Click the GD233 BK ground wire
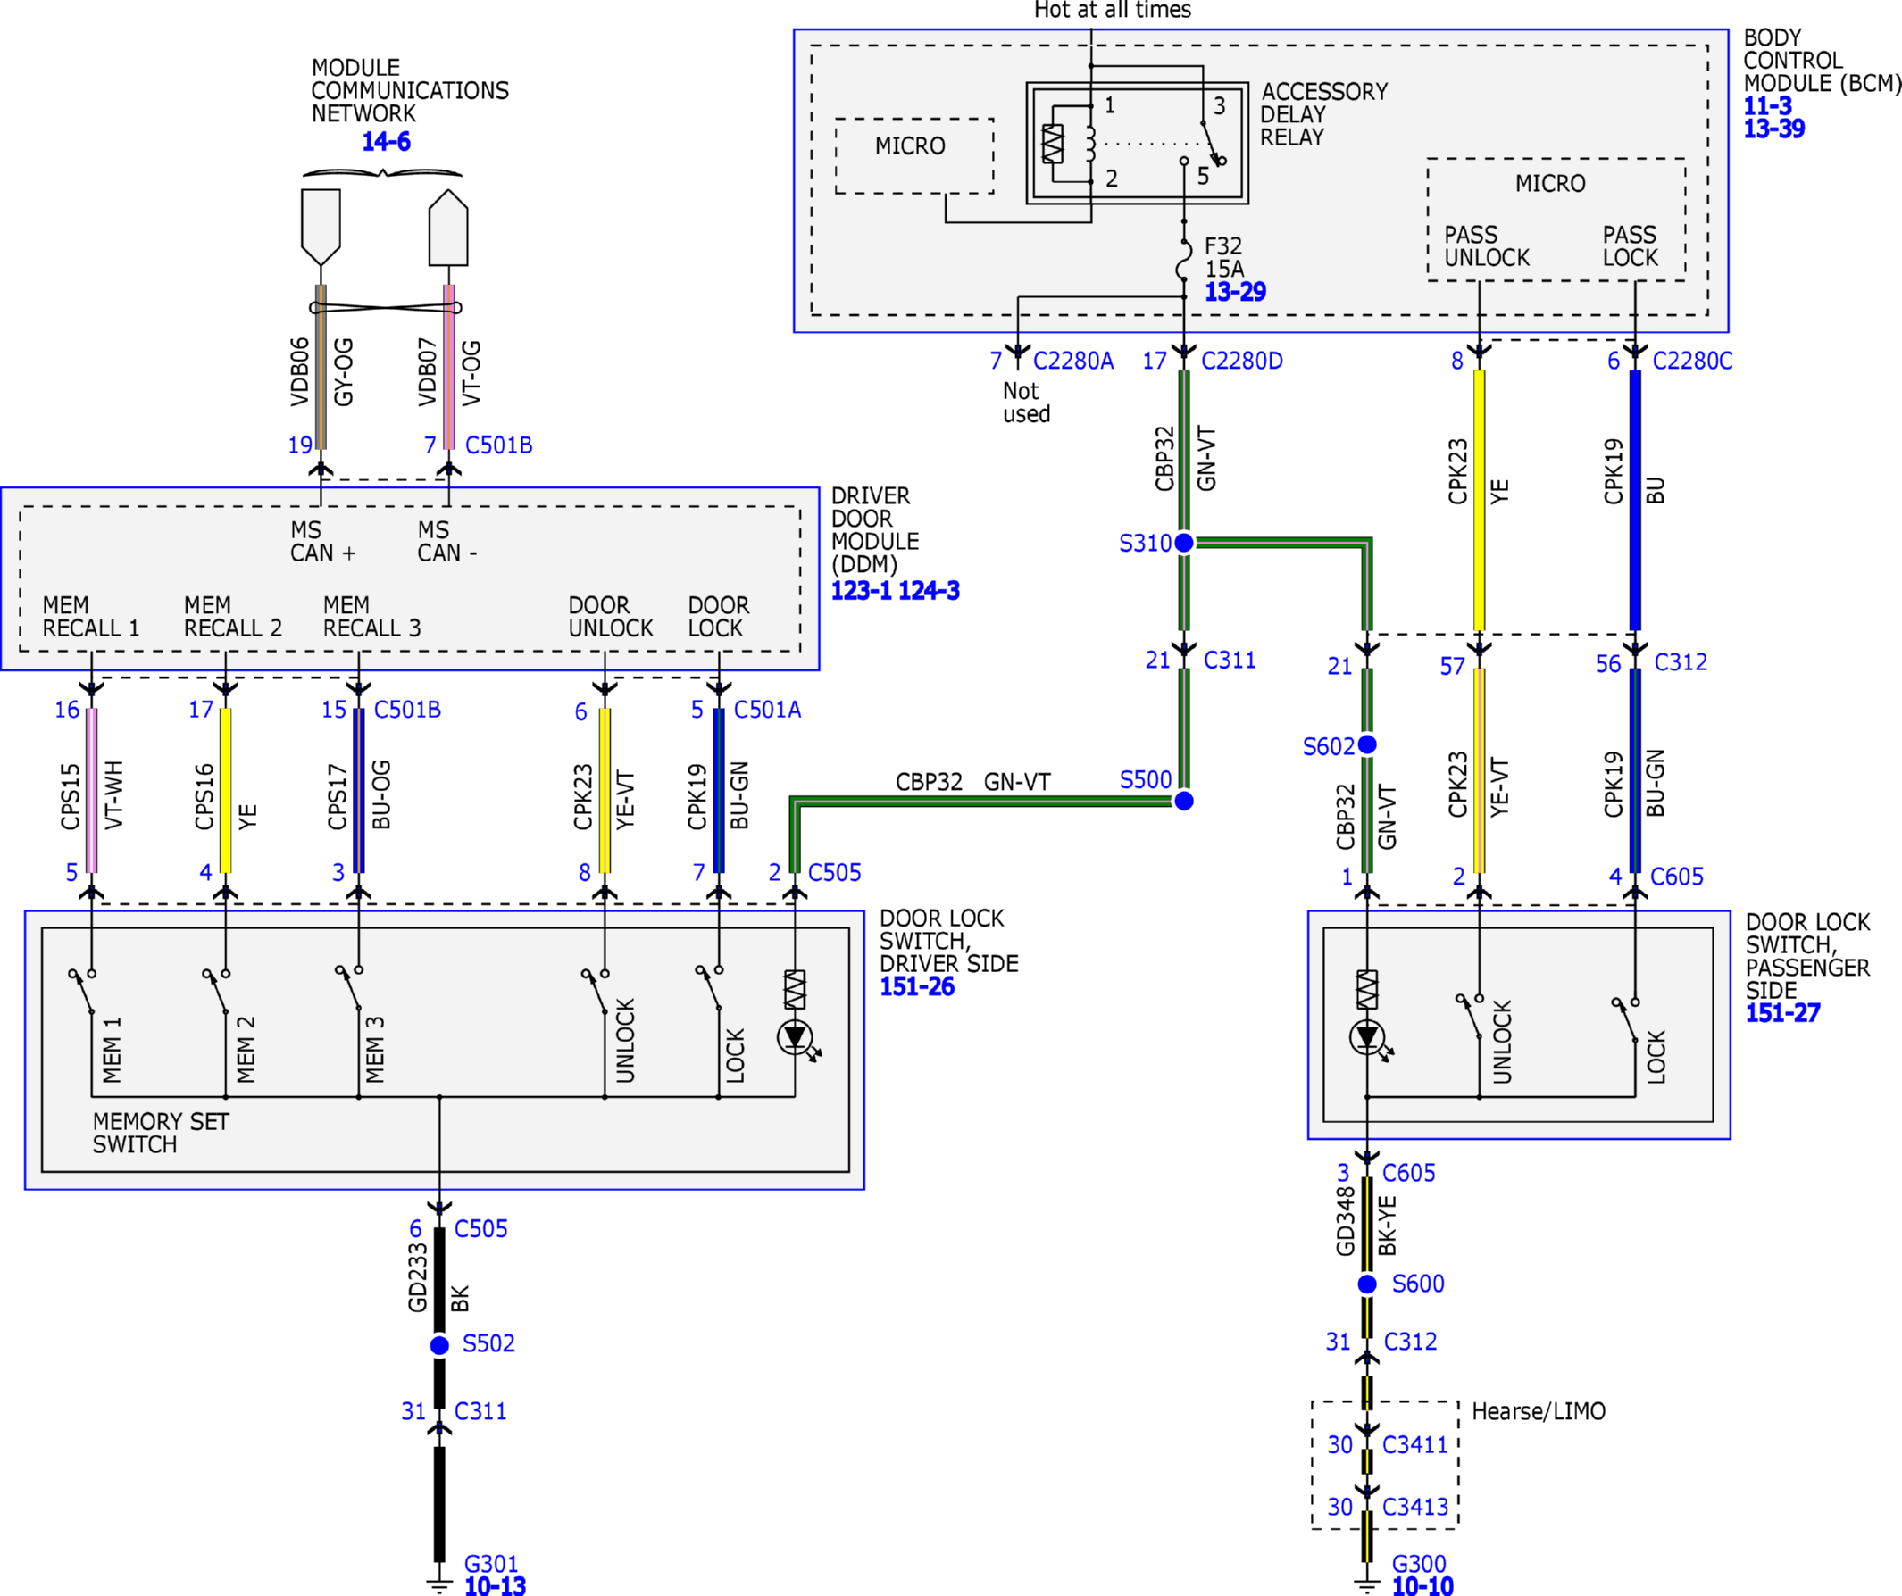Image resolution: width=1902 pixels, height=1596 pixels. pos(439,1279)
